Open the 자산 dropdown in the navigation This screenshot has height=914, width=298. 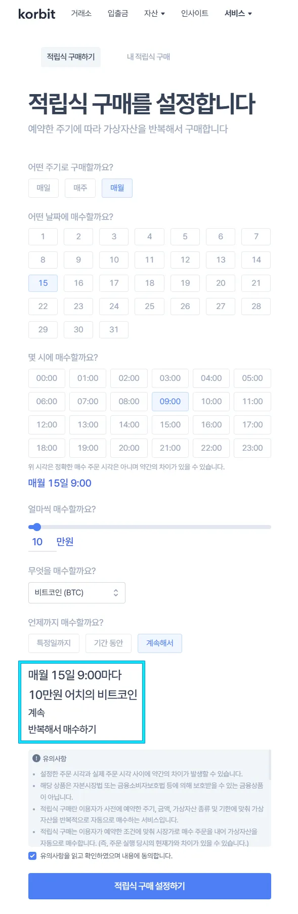coord(154,14)
